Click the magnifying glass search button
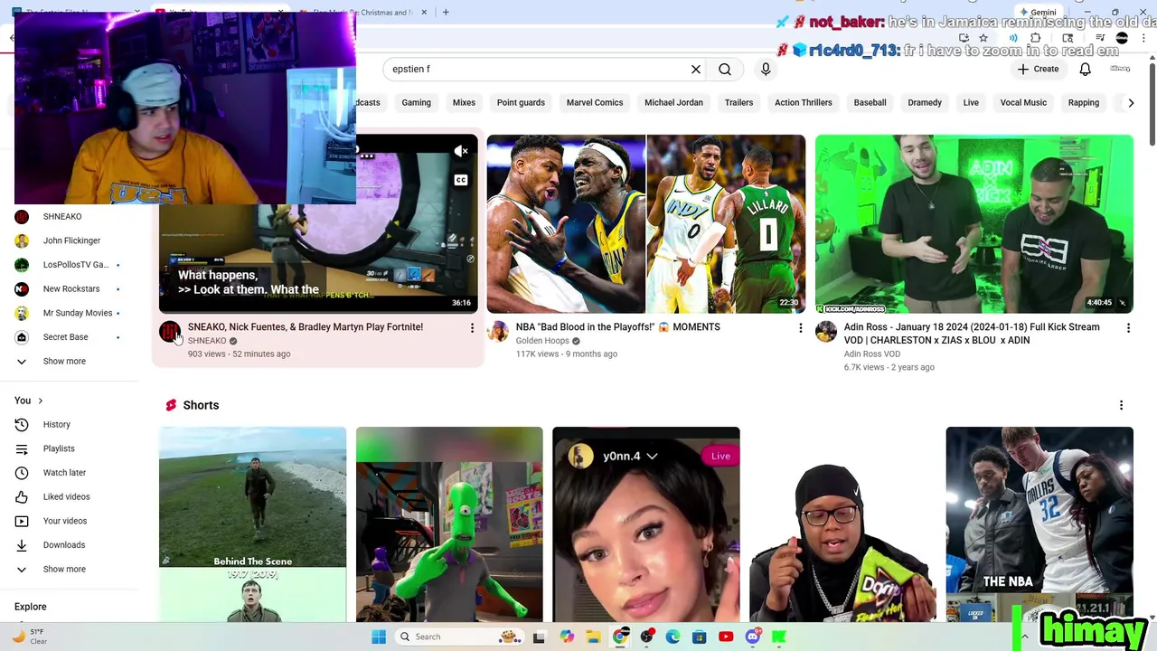 [x=725, y=70]
